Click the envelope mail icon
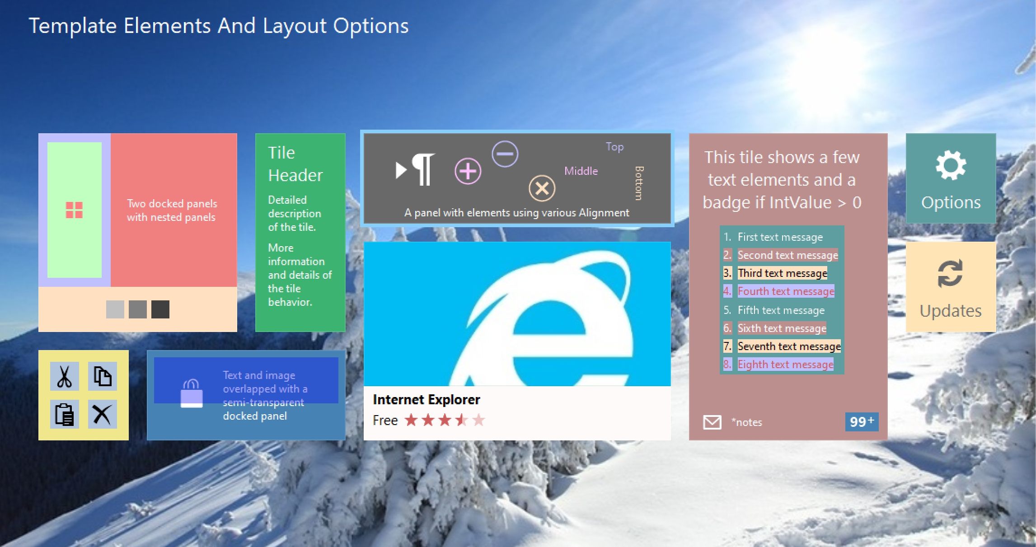 click(712, 422)
